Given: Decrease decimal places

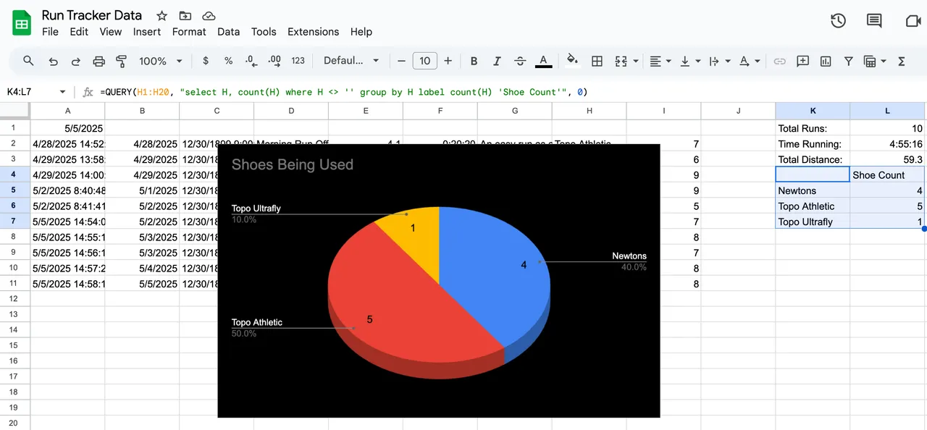Looking at the screenshot, I should [251, 61].
